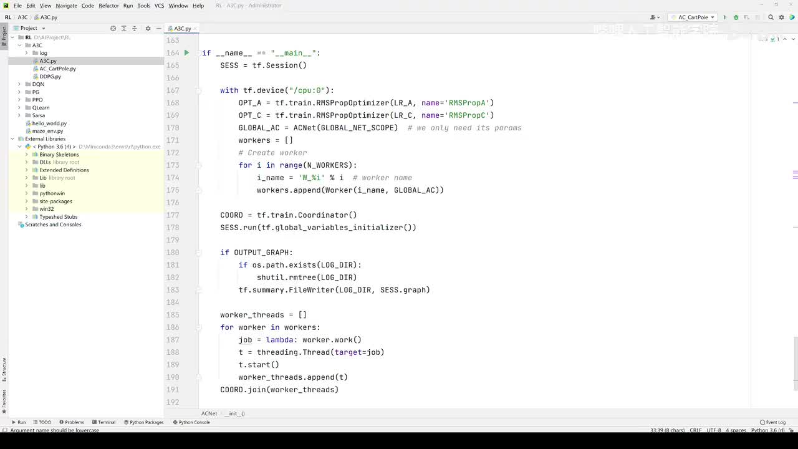Click the CRLF line separator indicator
This screenshot has height=449, width=798.
(696, 430)
